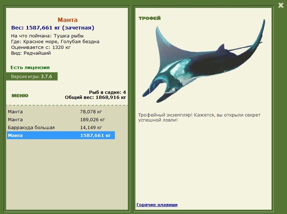The image size is (287, 214).
Task: Click the Где: Красное море, Голубая бездна line
Action: tap(55, 42)
